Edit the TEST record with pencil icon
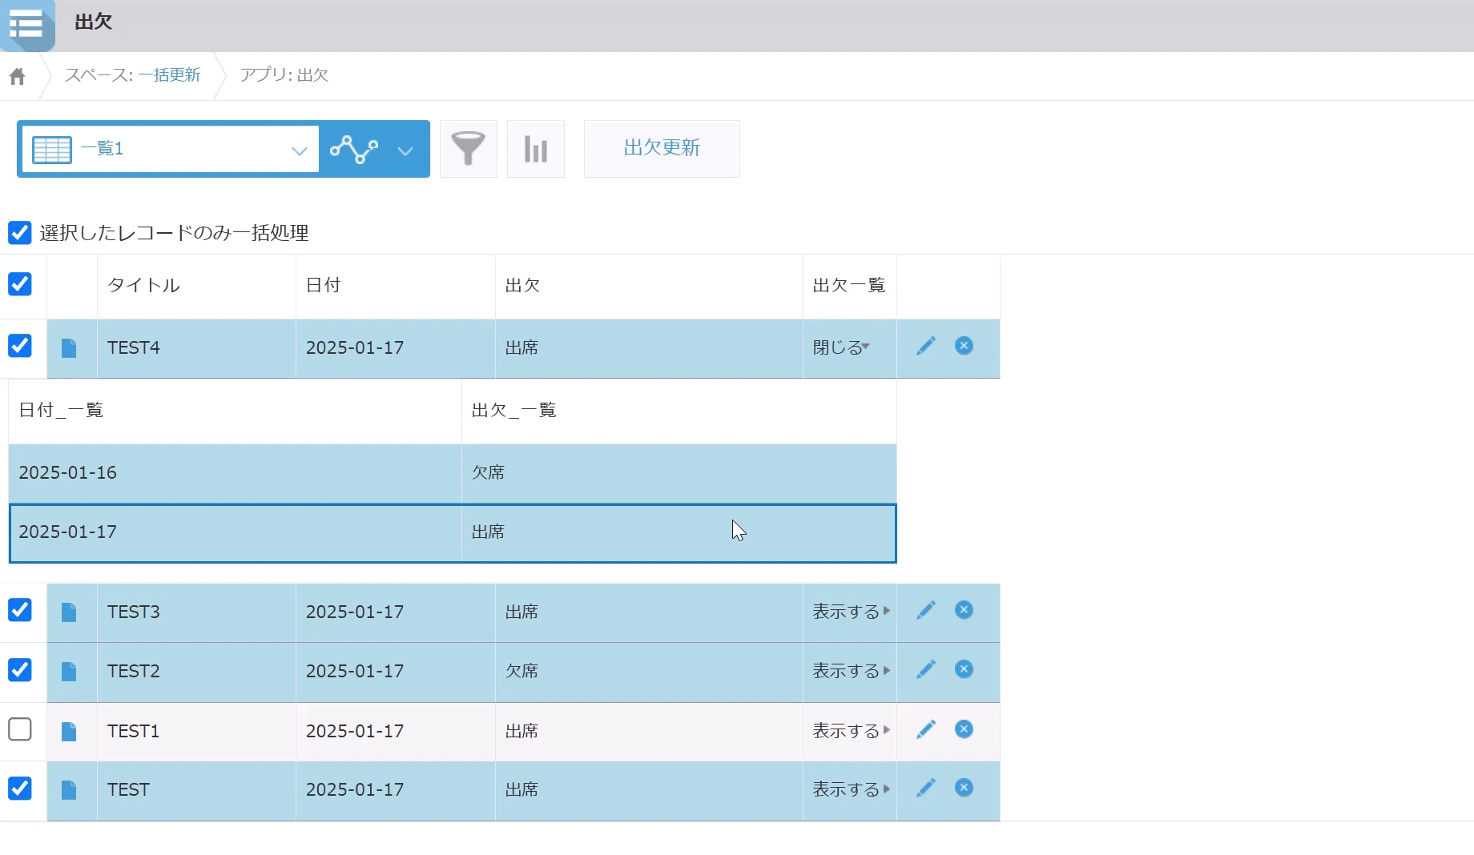This screenshot has width=1474, height=855. pyautogui.click(x=926, y=788)
